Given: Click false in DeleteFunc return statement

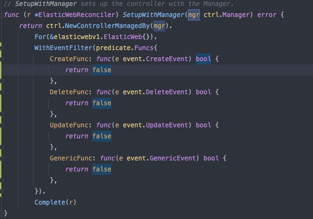Looking at the screenshot, I should (102, 103).
